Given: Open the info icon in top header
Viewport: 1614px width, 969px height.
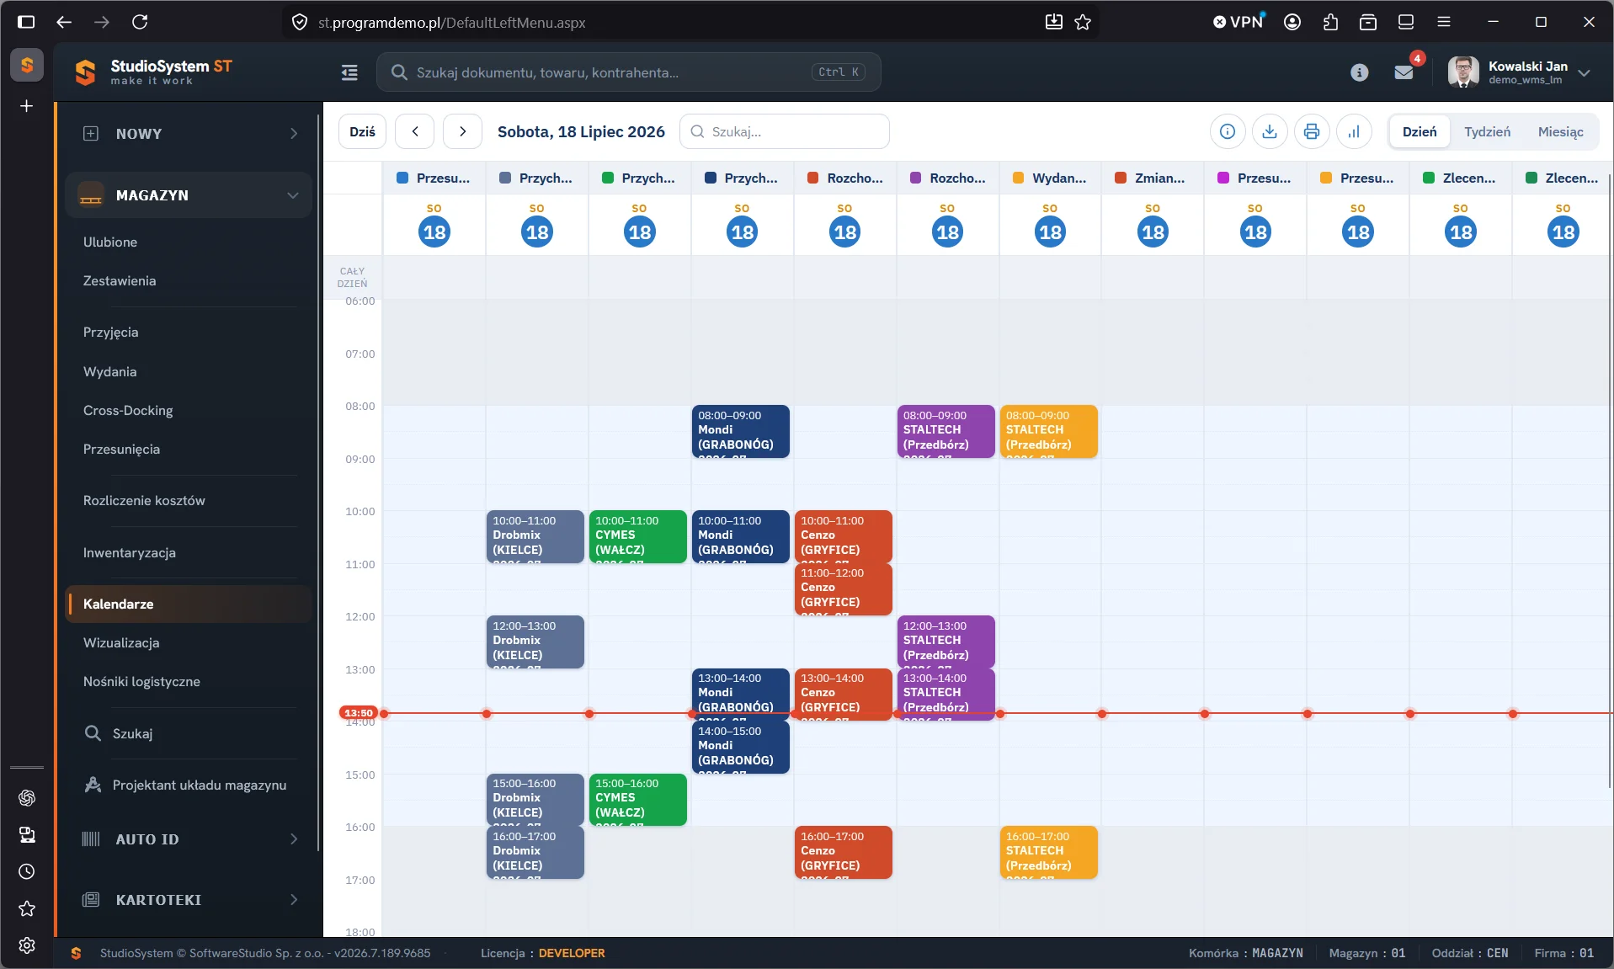Looking at the screenshot, I should coord(1359,72).
